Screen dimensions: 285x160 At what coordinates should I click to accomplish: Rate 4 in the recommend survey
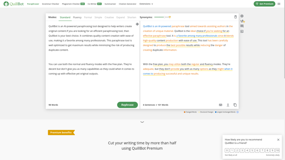coord(247,150)
